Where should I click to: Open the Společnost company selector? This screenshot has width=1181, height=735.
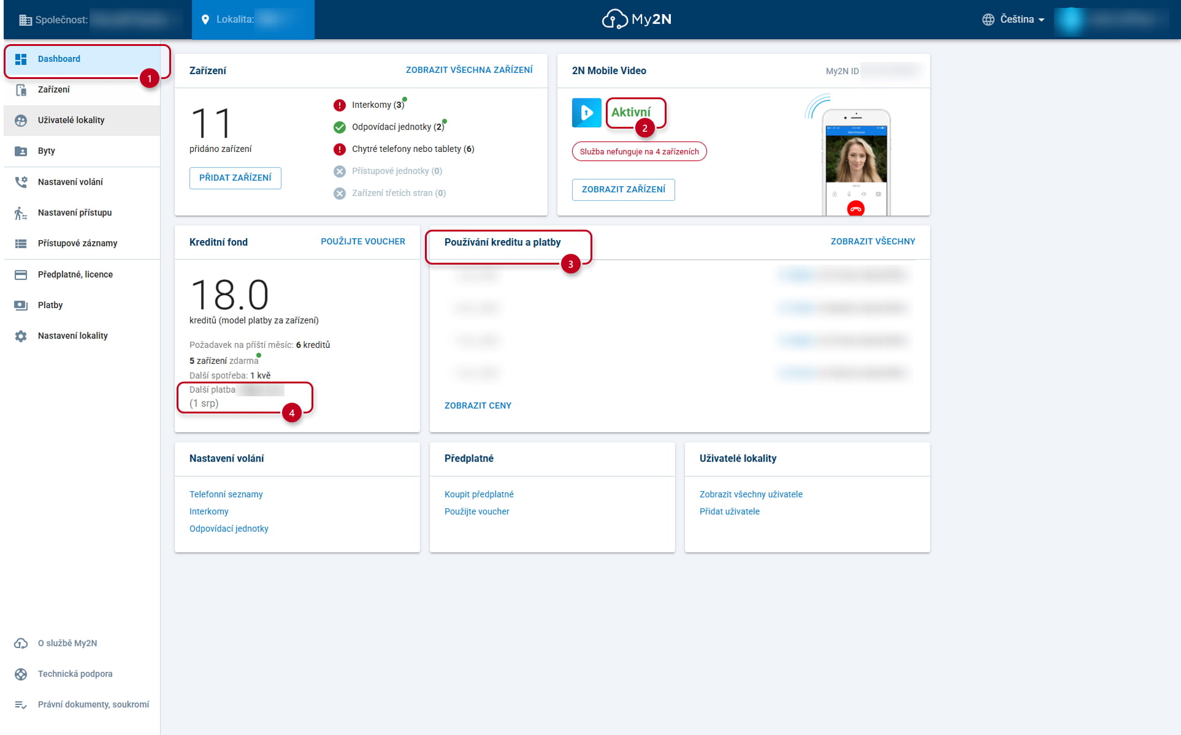pyautogui.click(x=101, y=20)
